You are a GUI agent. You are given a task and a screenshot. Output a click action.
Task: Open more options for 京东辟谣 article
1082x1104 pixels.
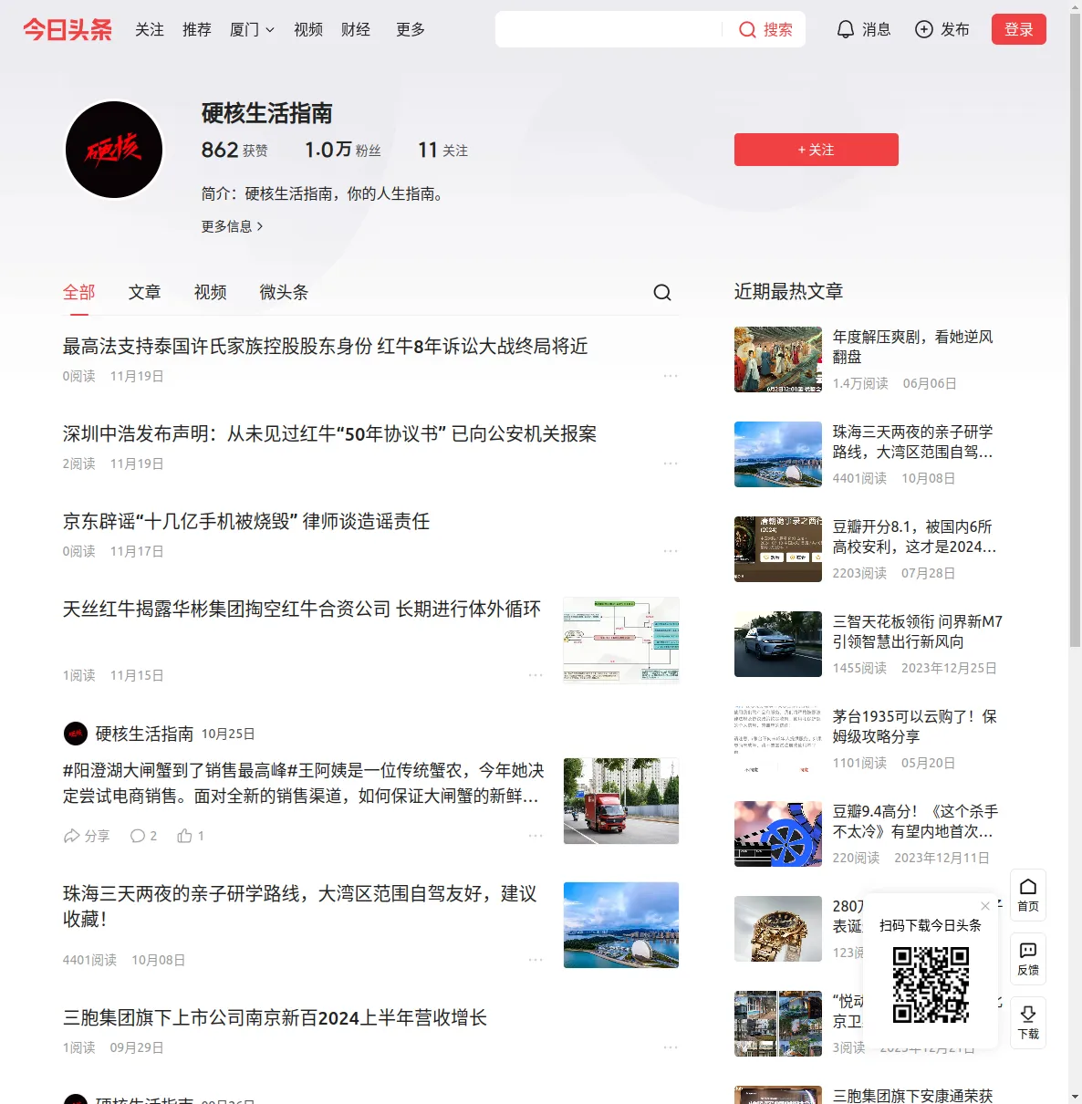[x=671, y=551]
